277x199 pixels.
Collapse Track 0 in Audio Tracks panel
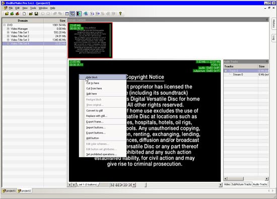tap(226, 71)
